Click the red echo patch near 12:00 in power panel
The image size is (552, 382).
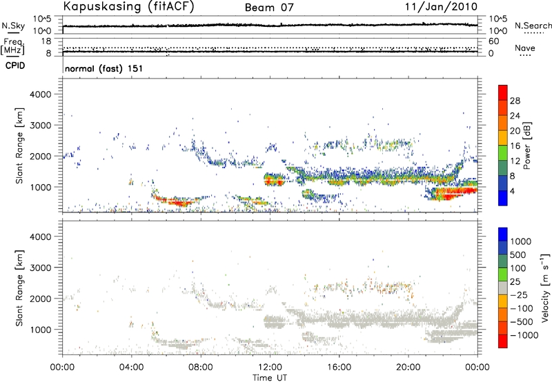coord(273,181)
